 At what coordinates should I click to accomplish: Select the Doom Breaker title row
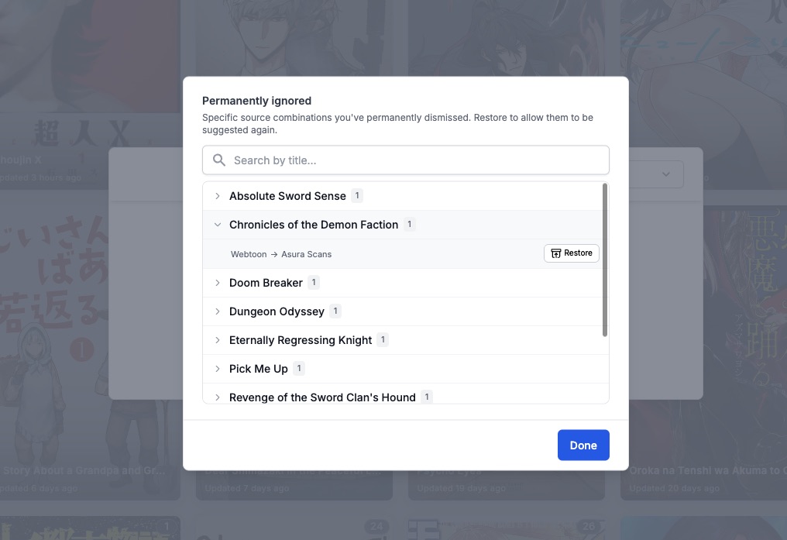pyautogui.click(x=266, y=283)
